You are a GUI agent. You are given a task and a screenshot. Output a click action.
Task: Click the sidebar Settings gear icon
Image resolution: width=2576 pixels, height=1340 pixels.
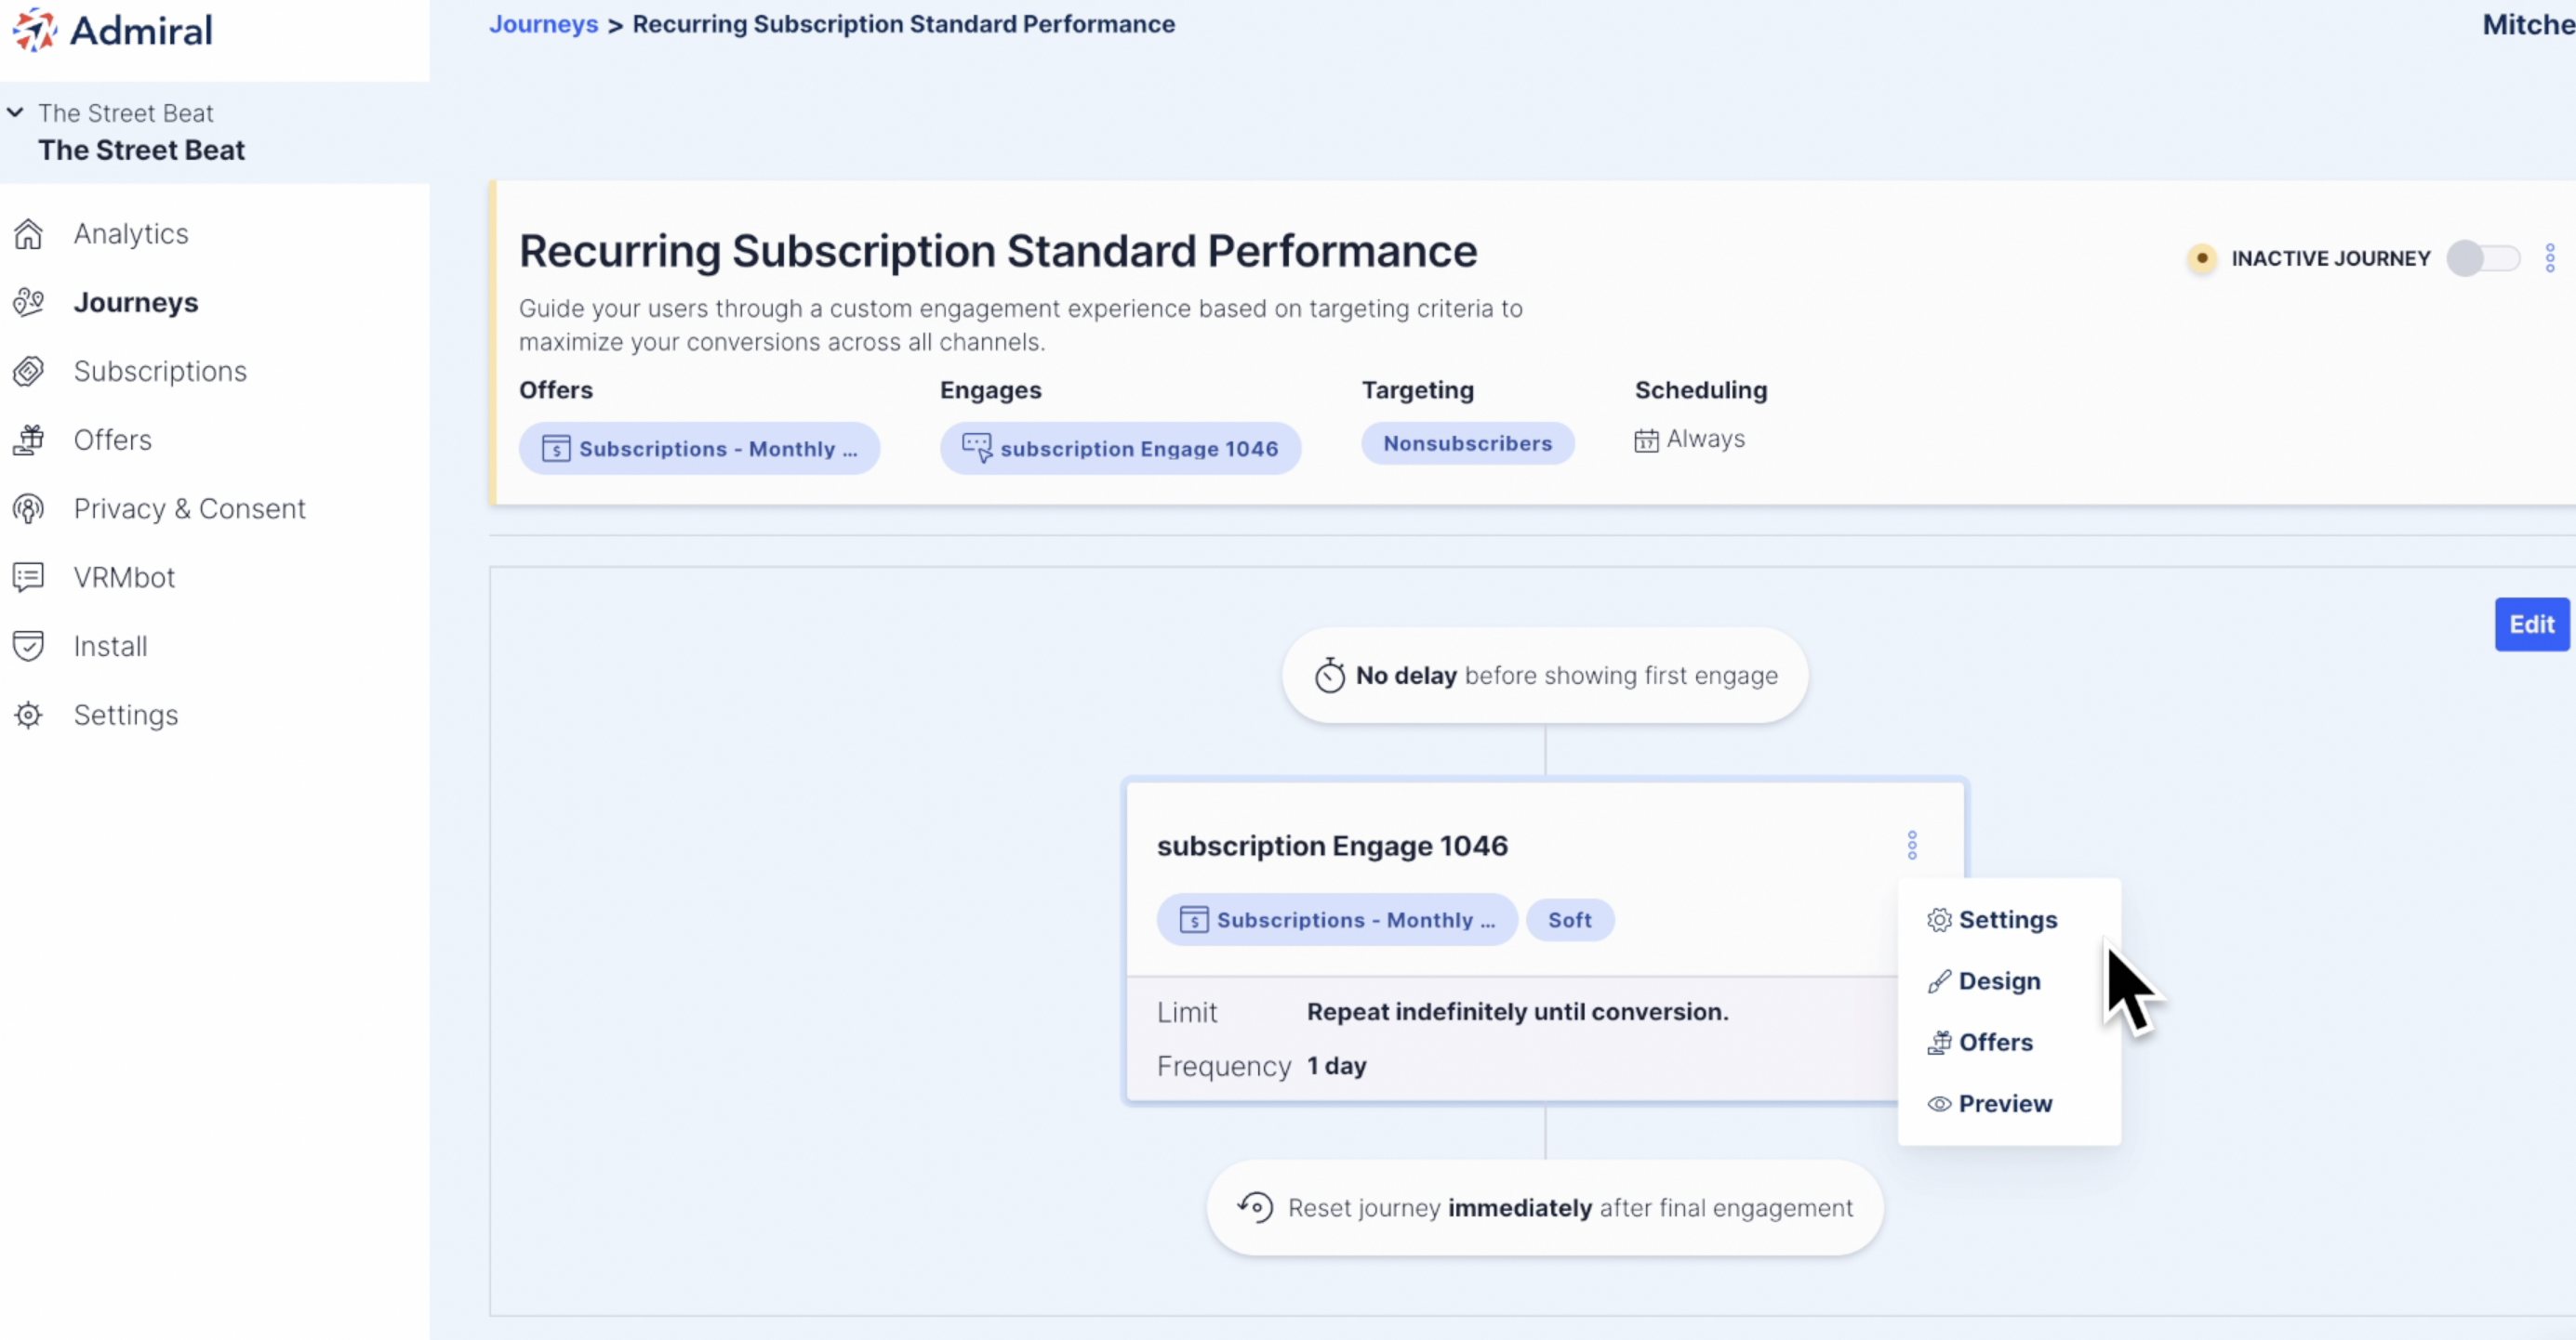28,715
